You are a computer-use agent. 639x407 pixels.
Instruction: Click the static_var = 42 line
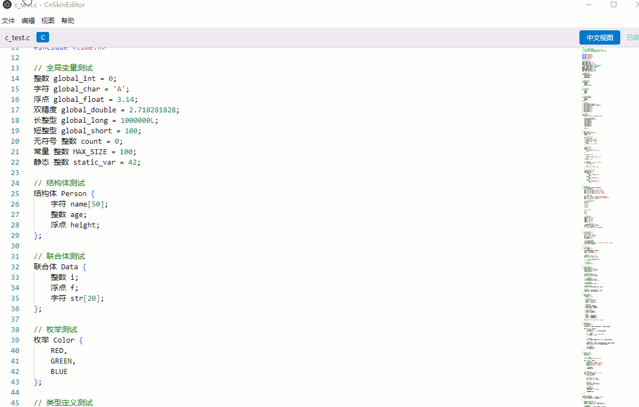tap(87, 162)
